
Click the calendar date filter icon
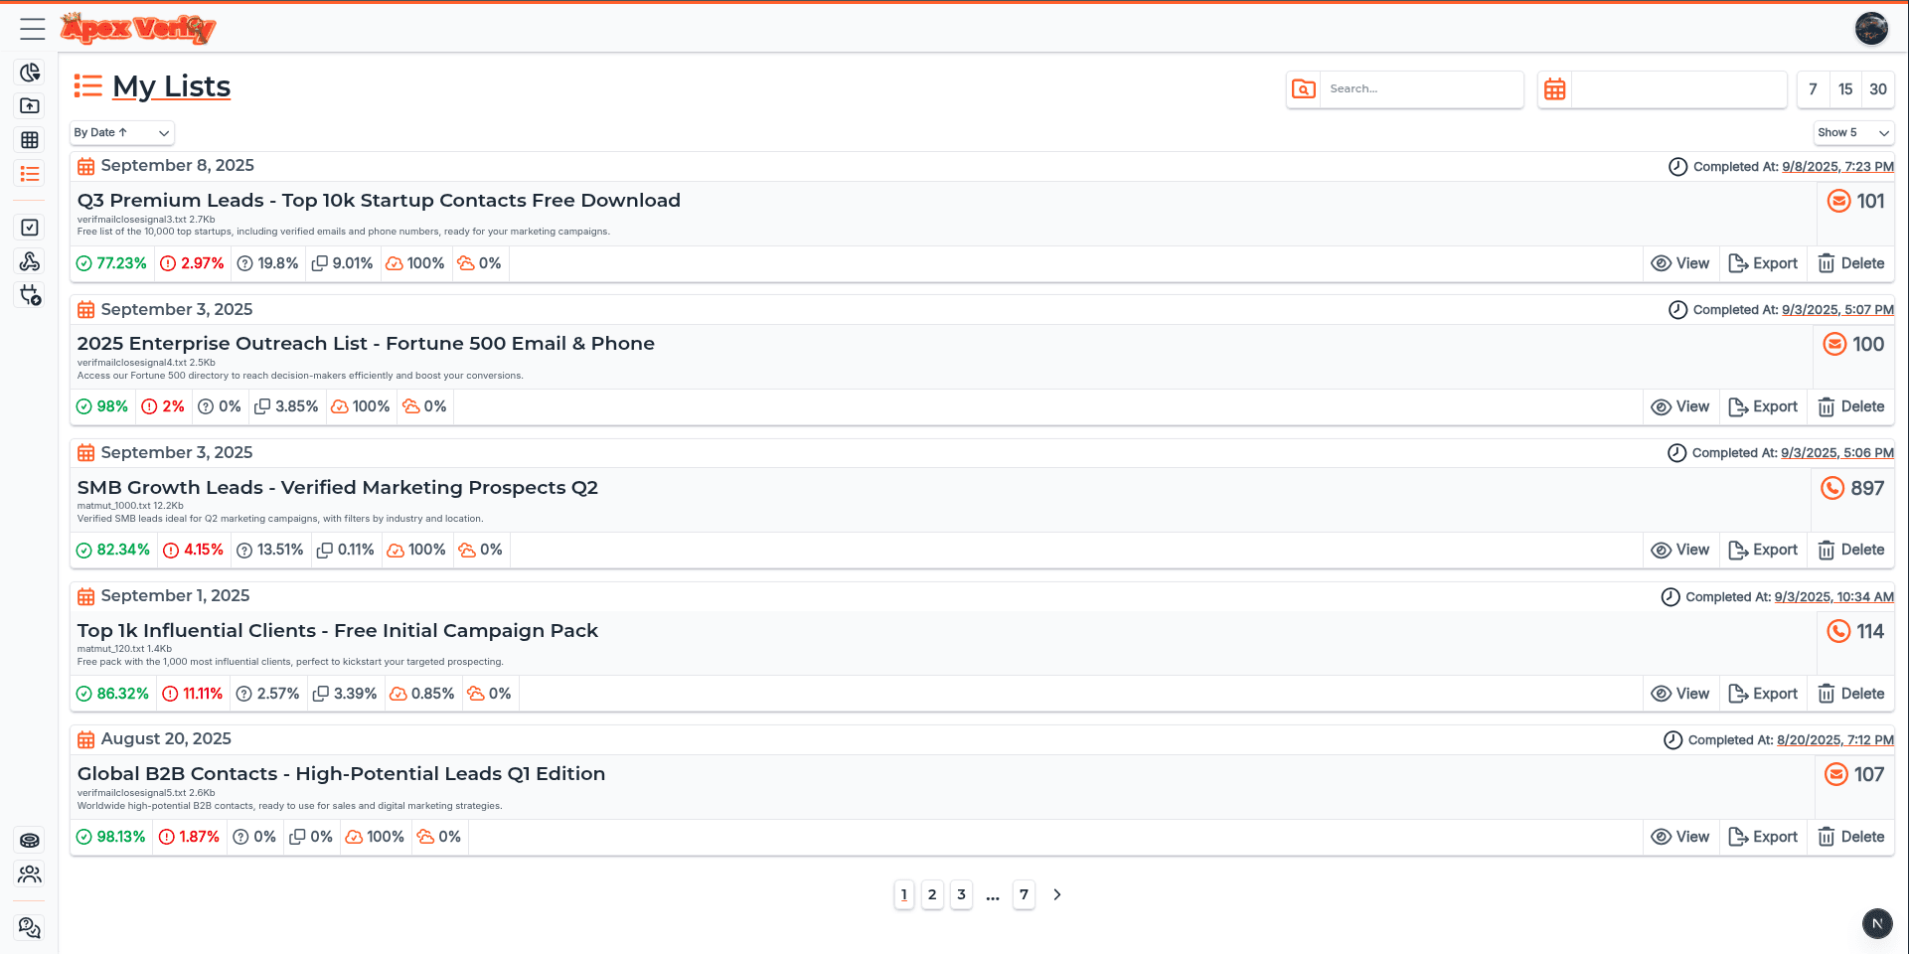pyautogui.click(x=1555, y=89)
